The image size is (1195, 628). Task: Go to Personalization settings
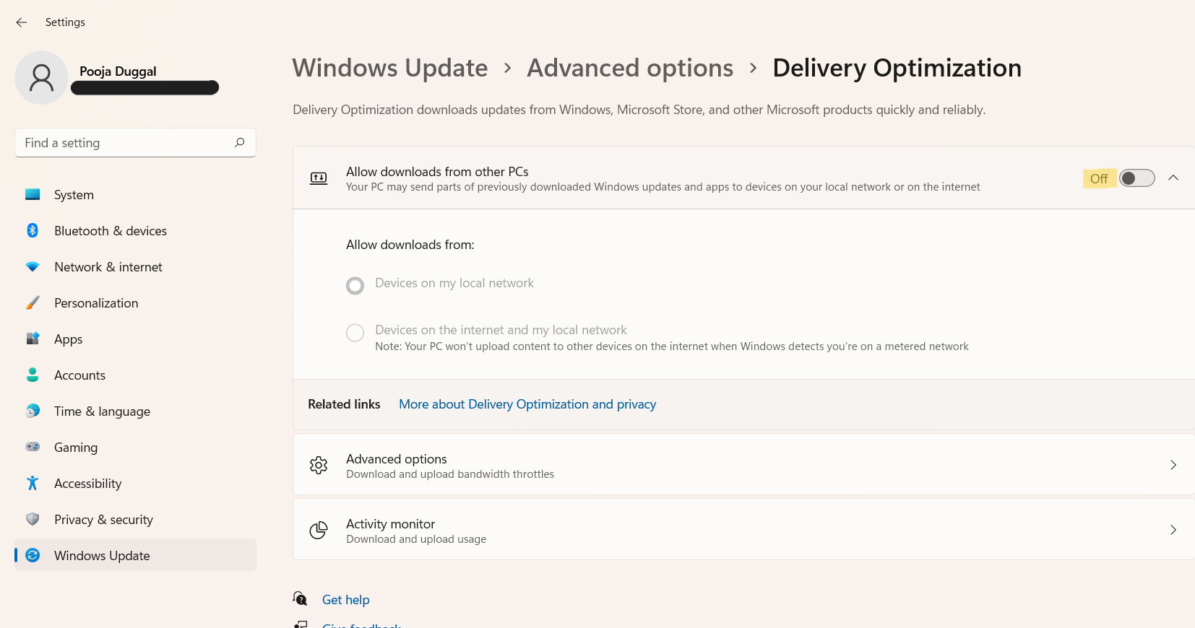click(95, 303)
